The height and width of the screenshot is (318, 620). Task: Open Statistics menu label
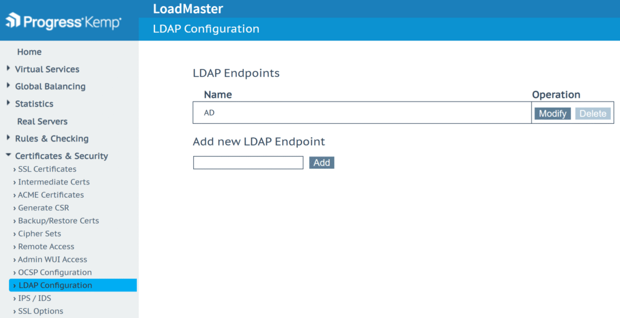[34, 104]
